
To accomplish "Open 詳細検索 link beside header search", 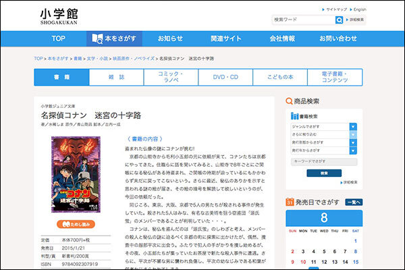I will (355, 20).
